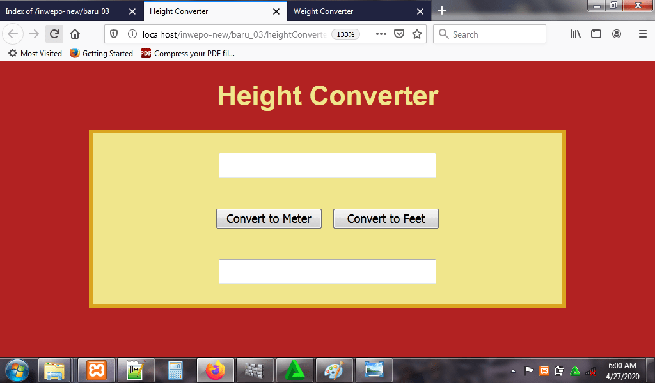This screenshot has height=383, width=655.
Task: Toggle the sidebar view
Action: pos(596,34)
